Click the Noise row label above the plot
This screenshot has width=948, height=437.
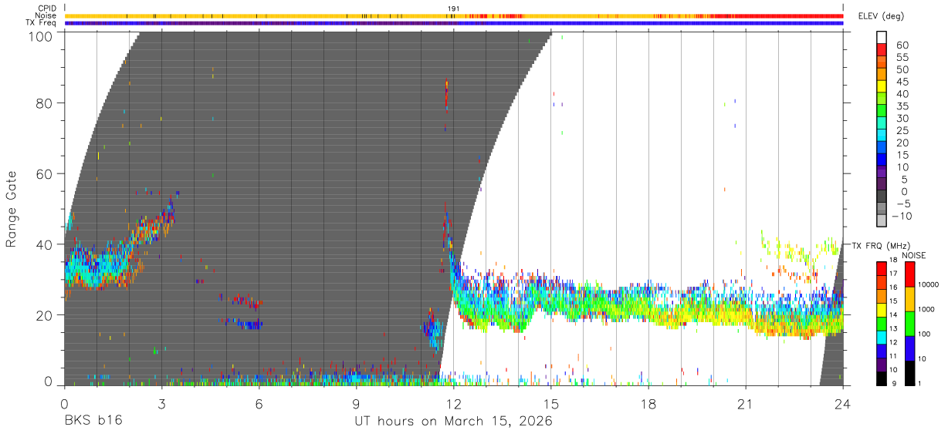click(x=46, y=15)
